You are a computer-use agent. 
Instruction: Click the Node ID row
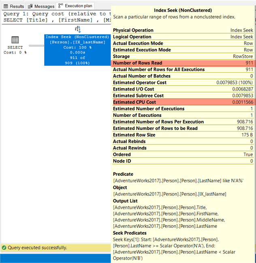[x=183, y=161]
